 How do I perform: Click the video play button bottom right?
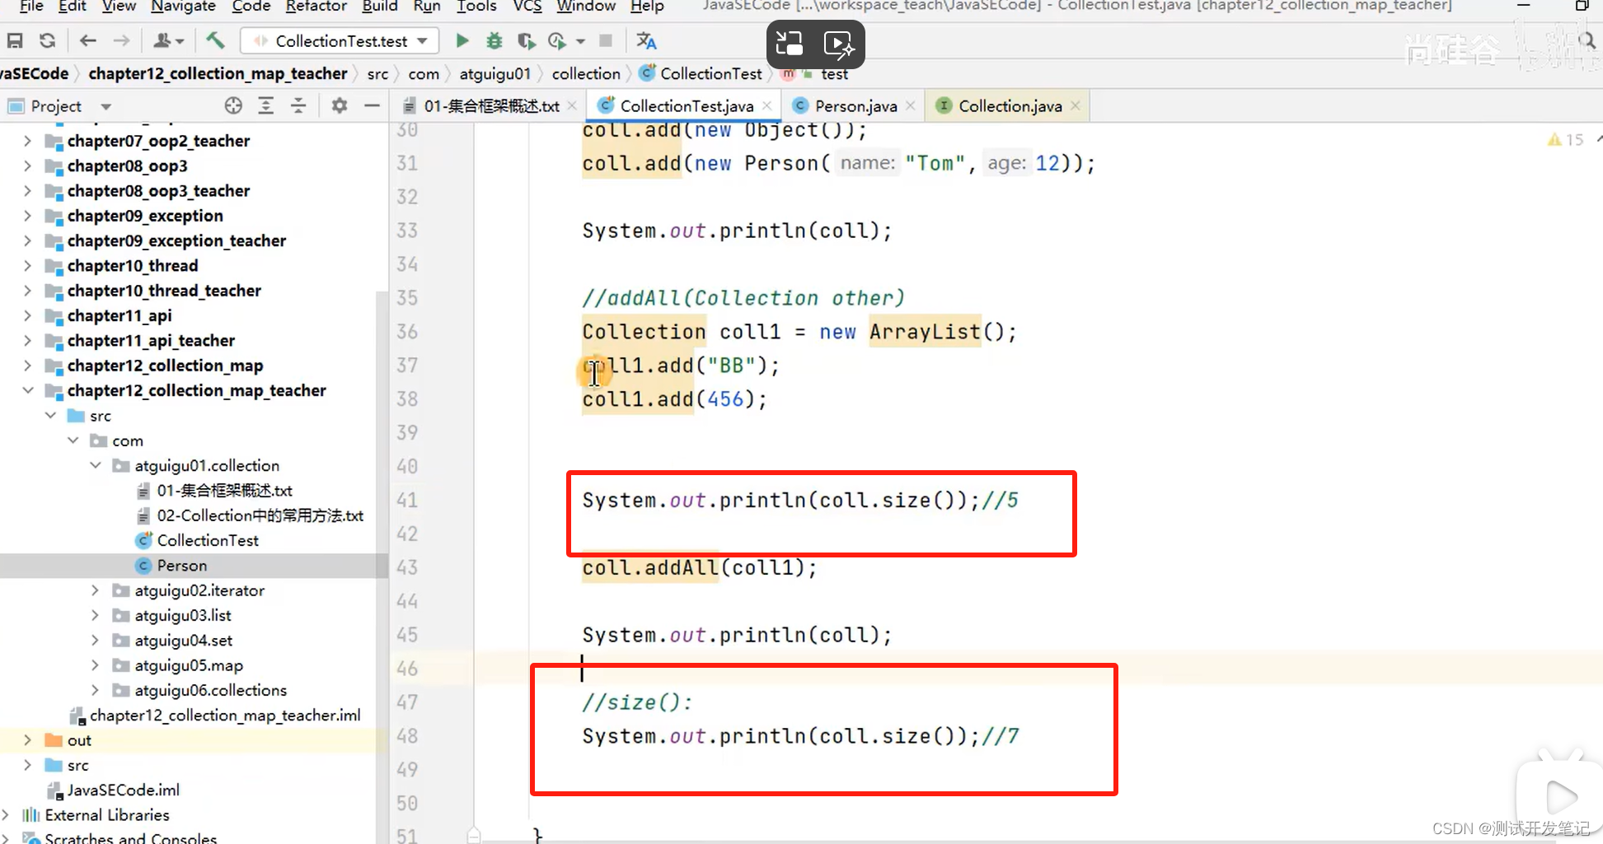pos(1560,797)
